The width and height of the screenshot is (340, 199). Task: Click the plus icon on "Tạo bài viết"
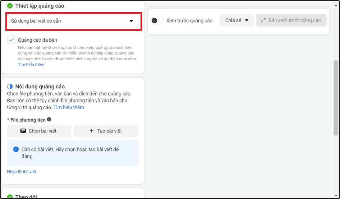[x=92, y=131]
